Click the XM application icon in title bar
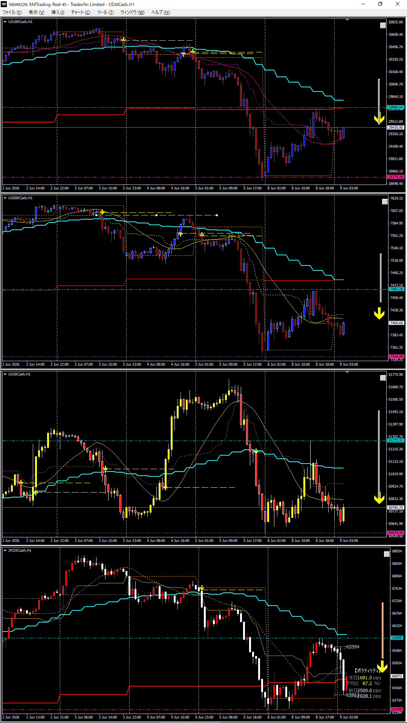 [4, 4]
